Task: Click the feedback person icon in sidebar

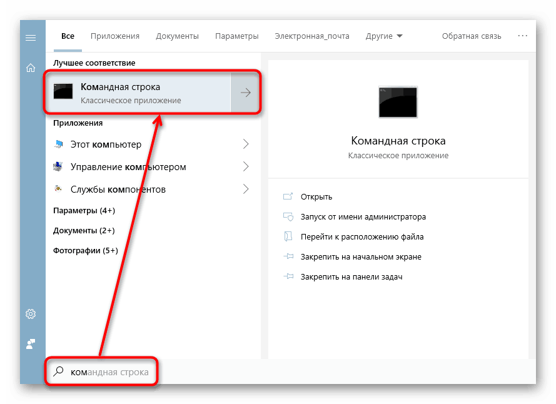Action: click(x=31, y=344)
